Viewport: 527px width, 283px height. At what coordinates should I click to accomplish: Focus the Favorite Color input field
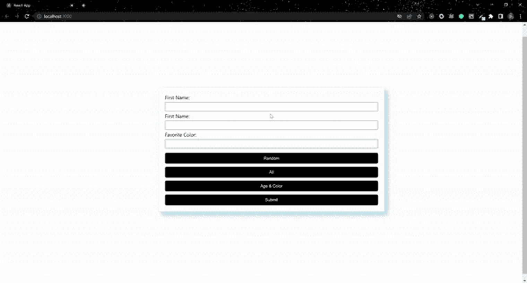pos(271,144)
